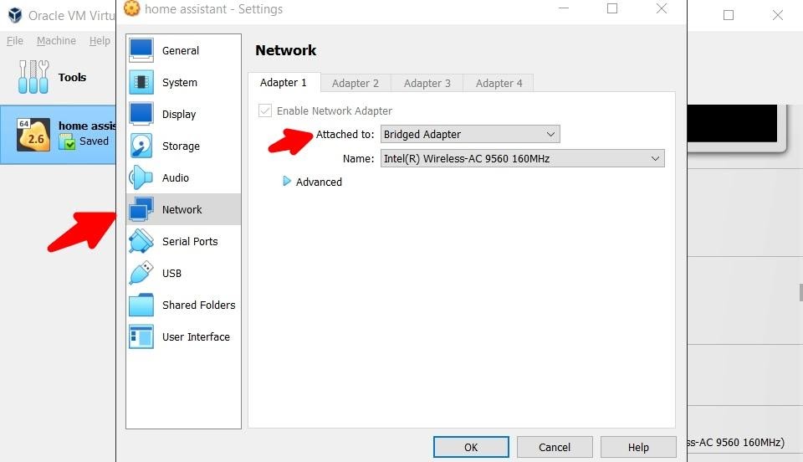Click the settings gear icon in dialog title
The height and width of the screenshot is (462, 803).
pos(131,8)
